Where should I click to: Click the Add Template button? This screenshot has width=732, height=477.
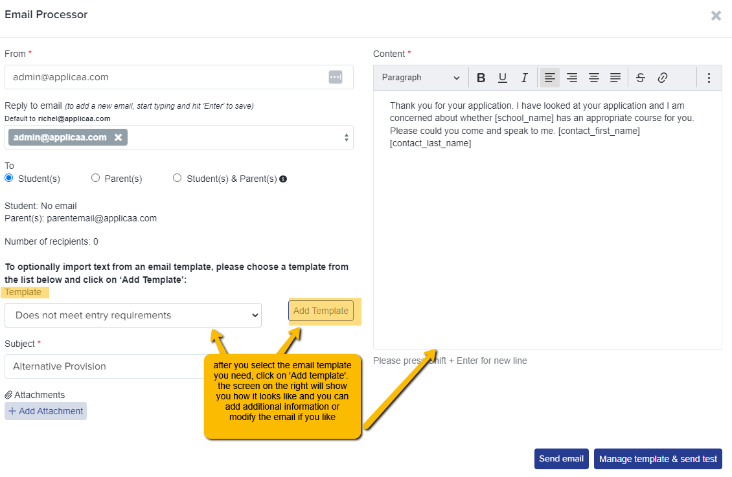(x=321, y=311)
